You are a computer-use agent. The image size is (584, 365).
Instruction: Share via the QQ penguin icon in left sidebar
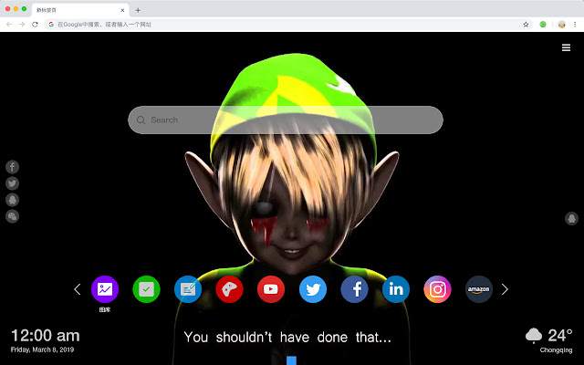coord(12,200)
